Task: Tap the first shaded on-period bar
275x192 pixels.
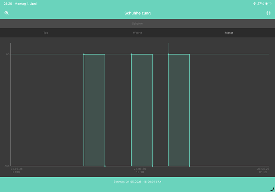Action: point(94,110)
